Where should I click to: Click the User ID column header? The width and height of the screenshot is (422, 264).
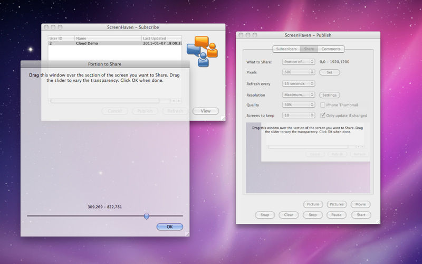(x=61, y=38)
